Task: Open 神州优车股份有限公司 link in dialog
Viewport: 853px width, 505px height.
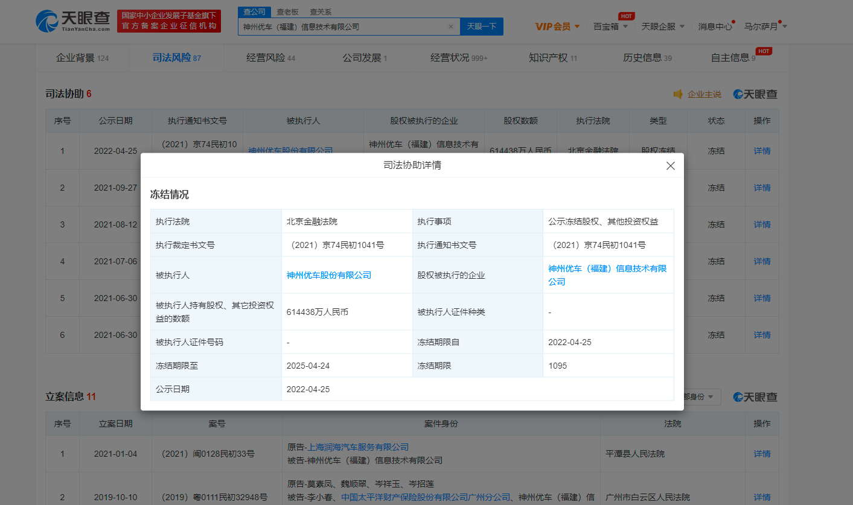Action: coord(328,275)
